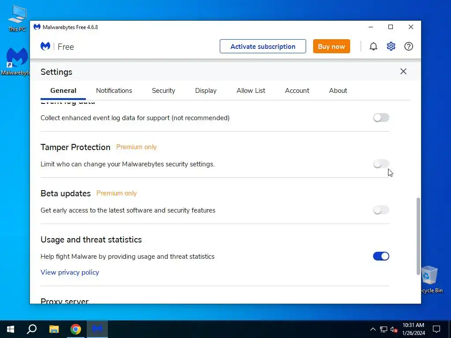Toggle Beta updates switch
Screen dimensions: 451x338
381,210
